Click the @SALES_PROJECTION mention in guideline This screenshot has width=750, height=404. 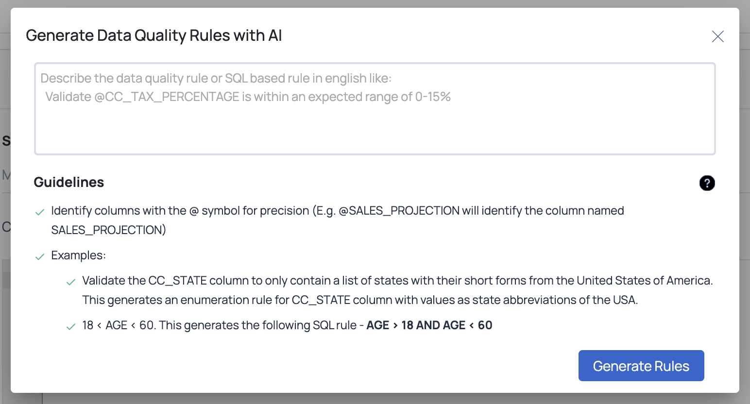click(399, 211)
